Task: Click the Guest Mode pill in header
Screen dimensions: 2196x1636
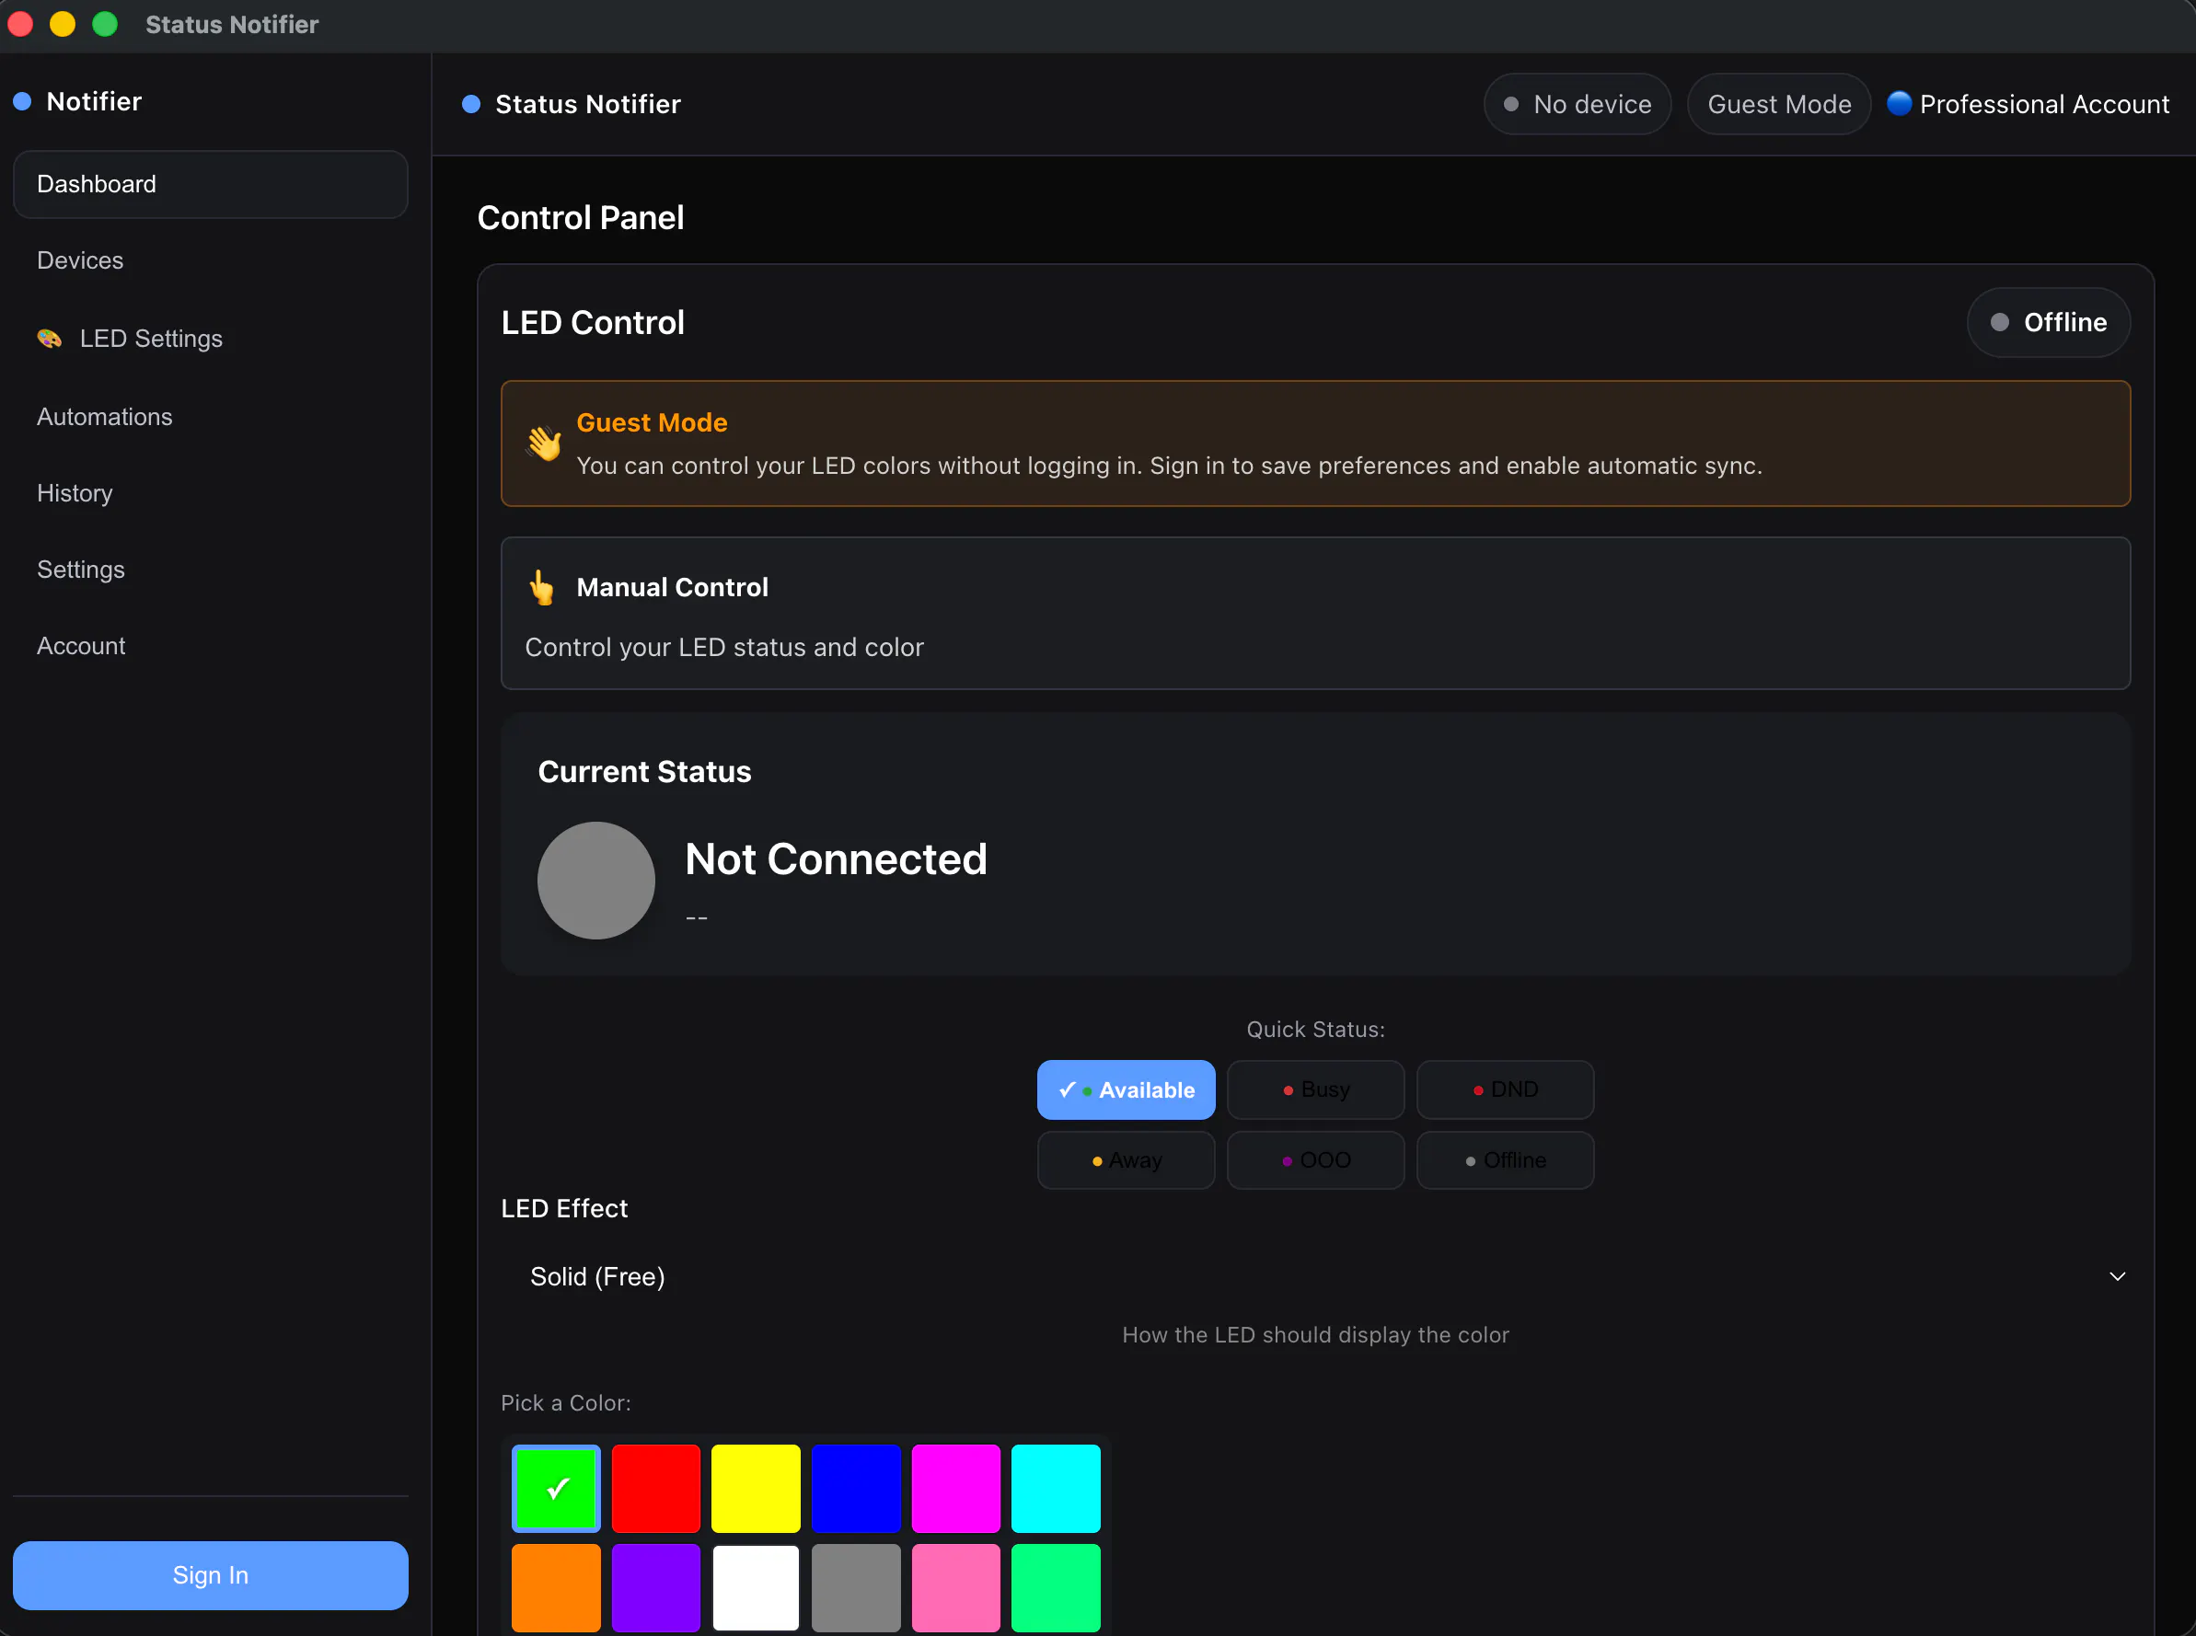Action: pyautogui.click(x=1779, y=104)
